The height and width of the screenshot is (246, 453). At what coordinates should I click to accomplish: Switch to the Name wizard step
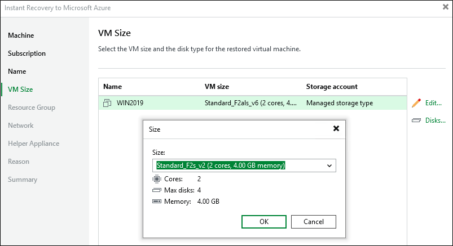17,71
